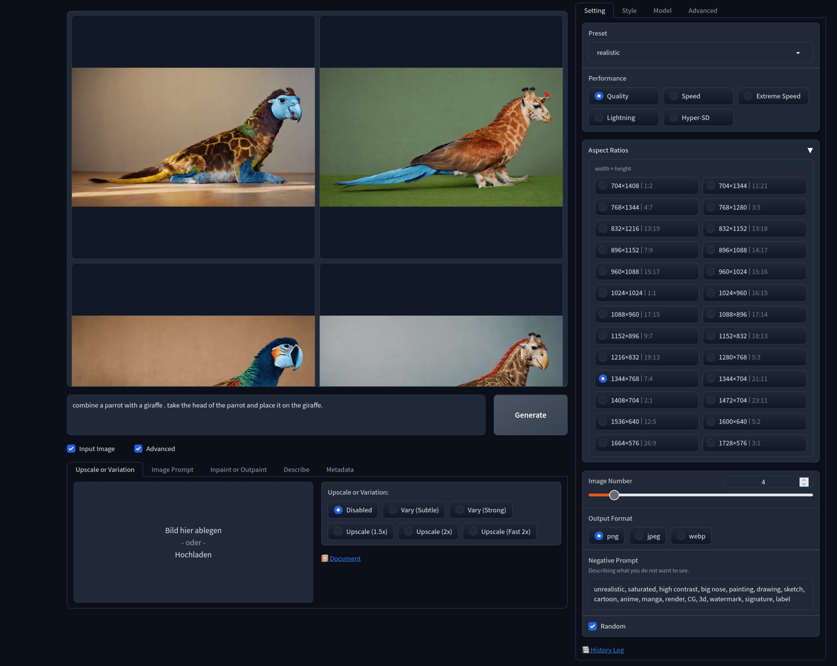Image resolution: width=837 pixels, height=666 pixels.
Task: Select Upscale (2x) option
Action: click(428, 532)
